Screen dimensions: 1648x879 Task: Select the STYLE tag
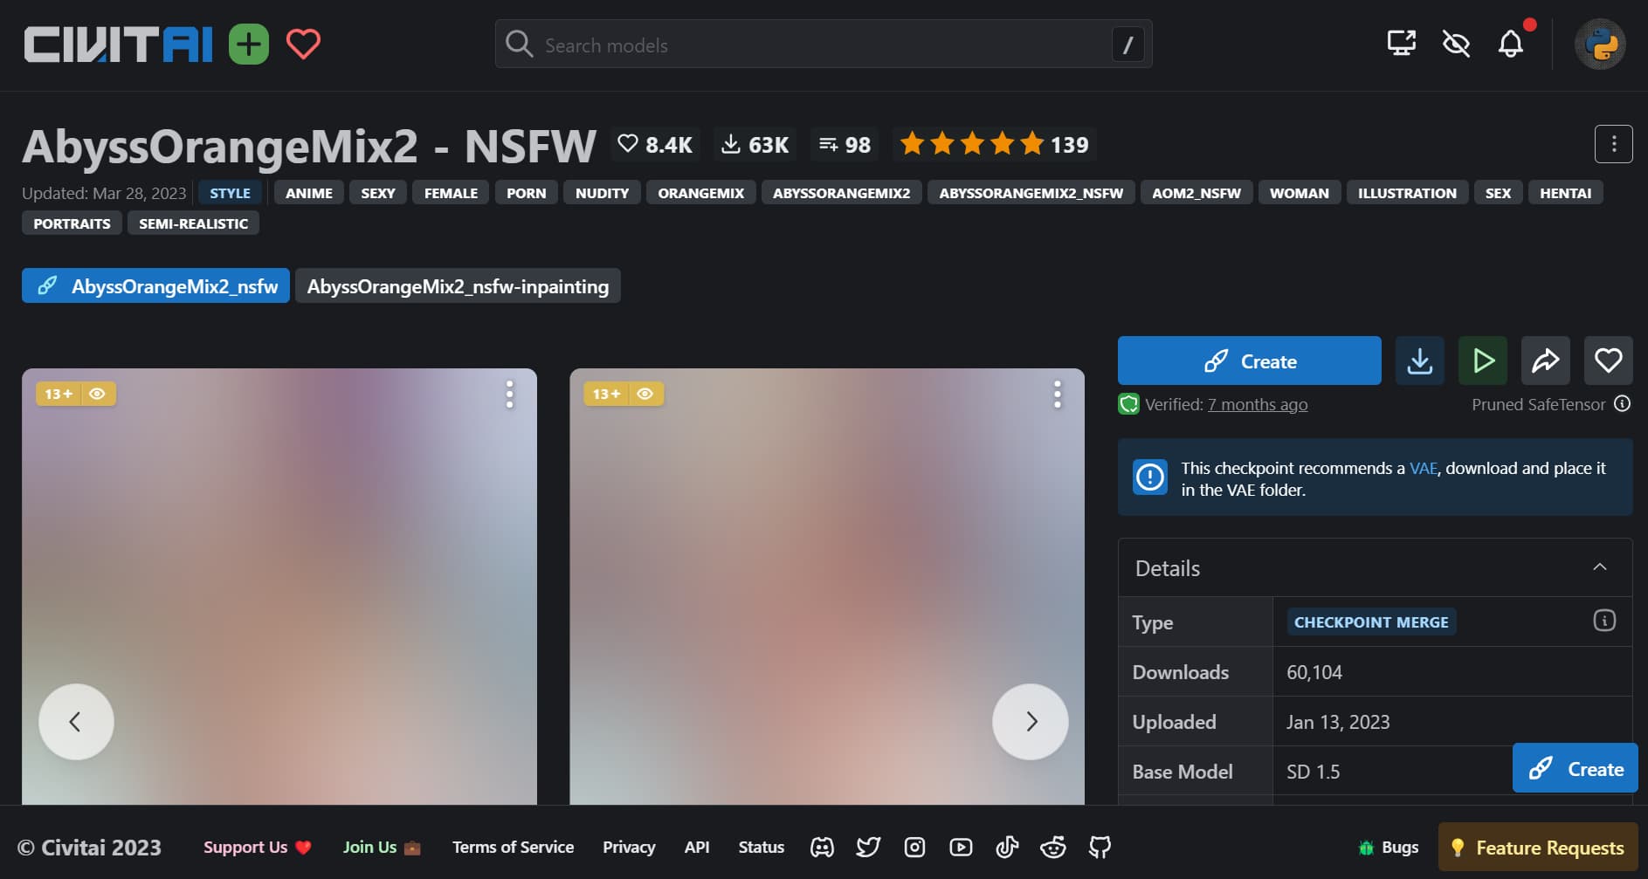pos(230,193)
